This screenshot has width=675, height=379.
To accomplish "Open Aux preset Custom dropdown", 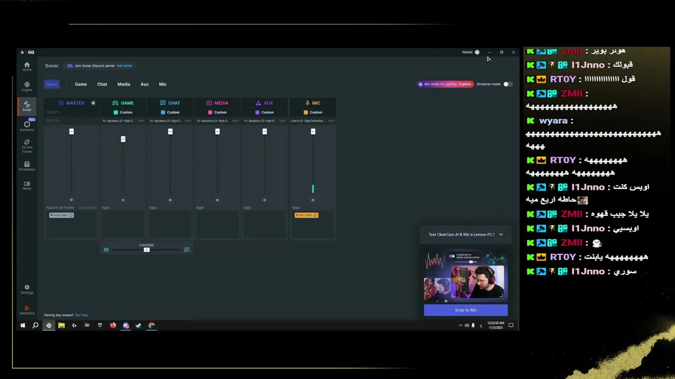I will point(264,112).
